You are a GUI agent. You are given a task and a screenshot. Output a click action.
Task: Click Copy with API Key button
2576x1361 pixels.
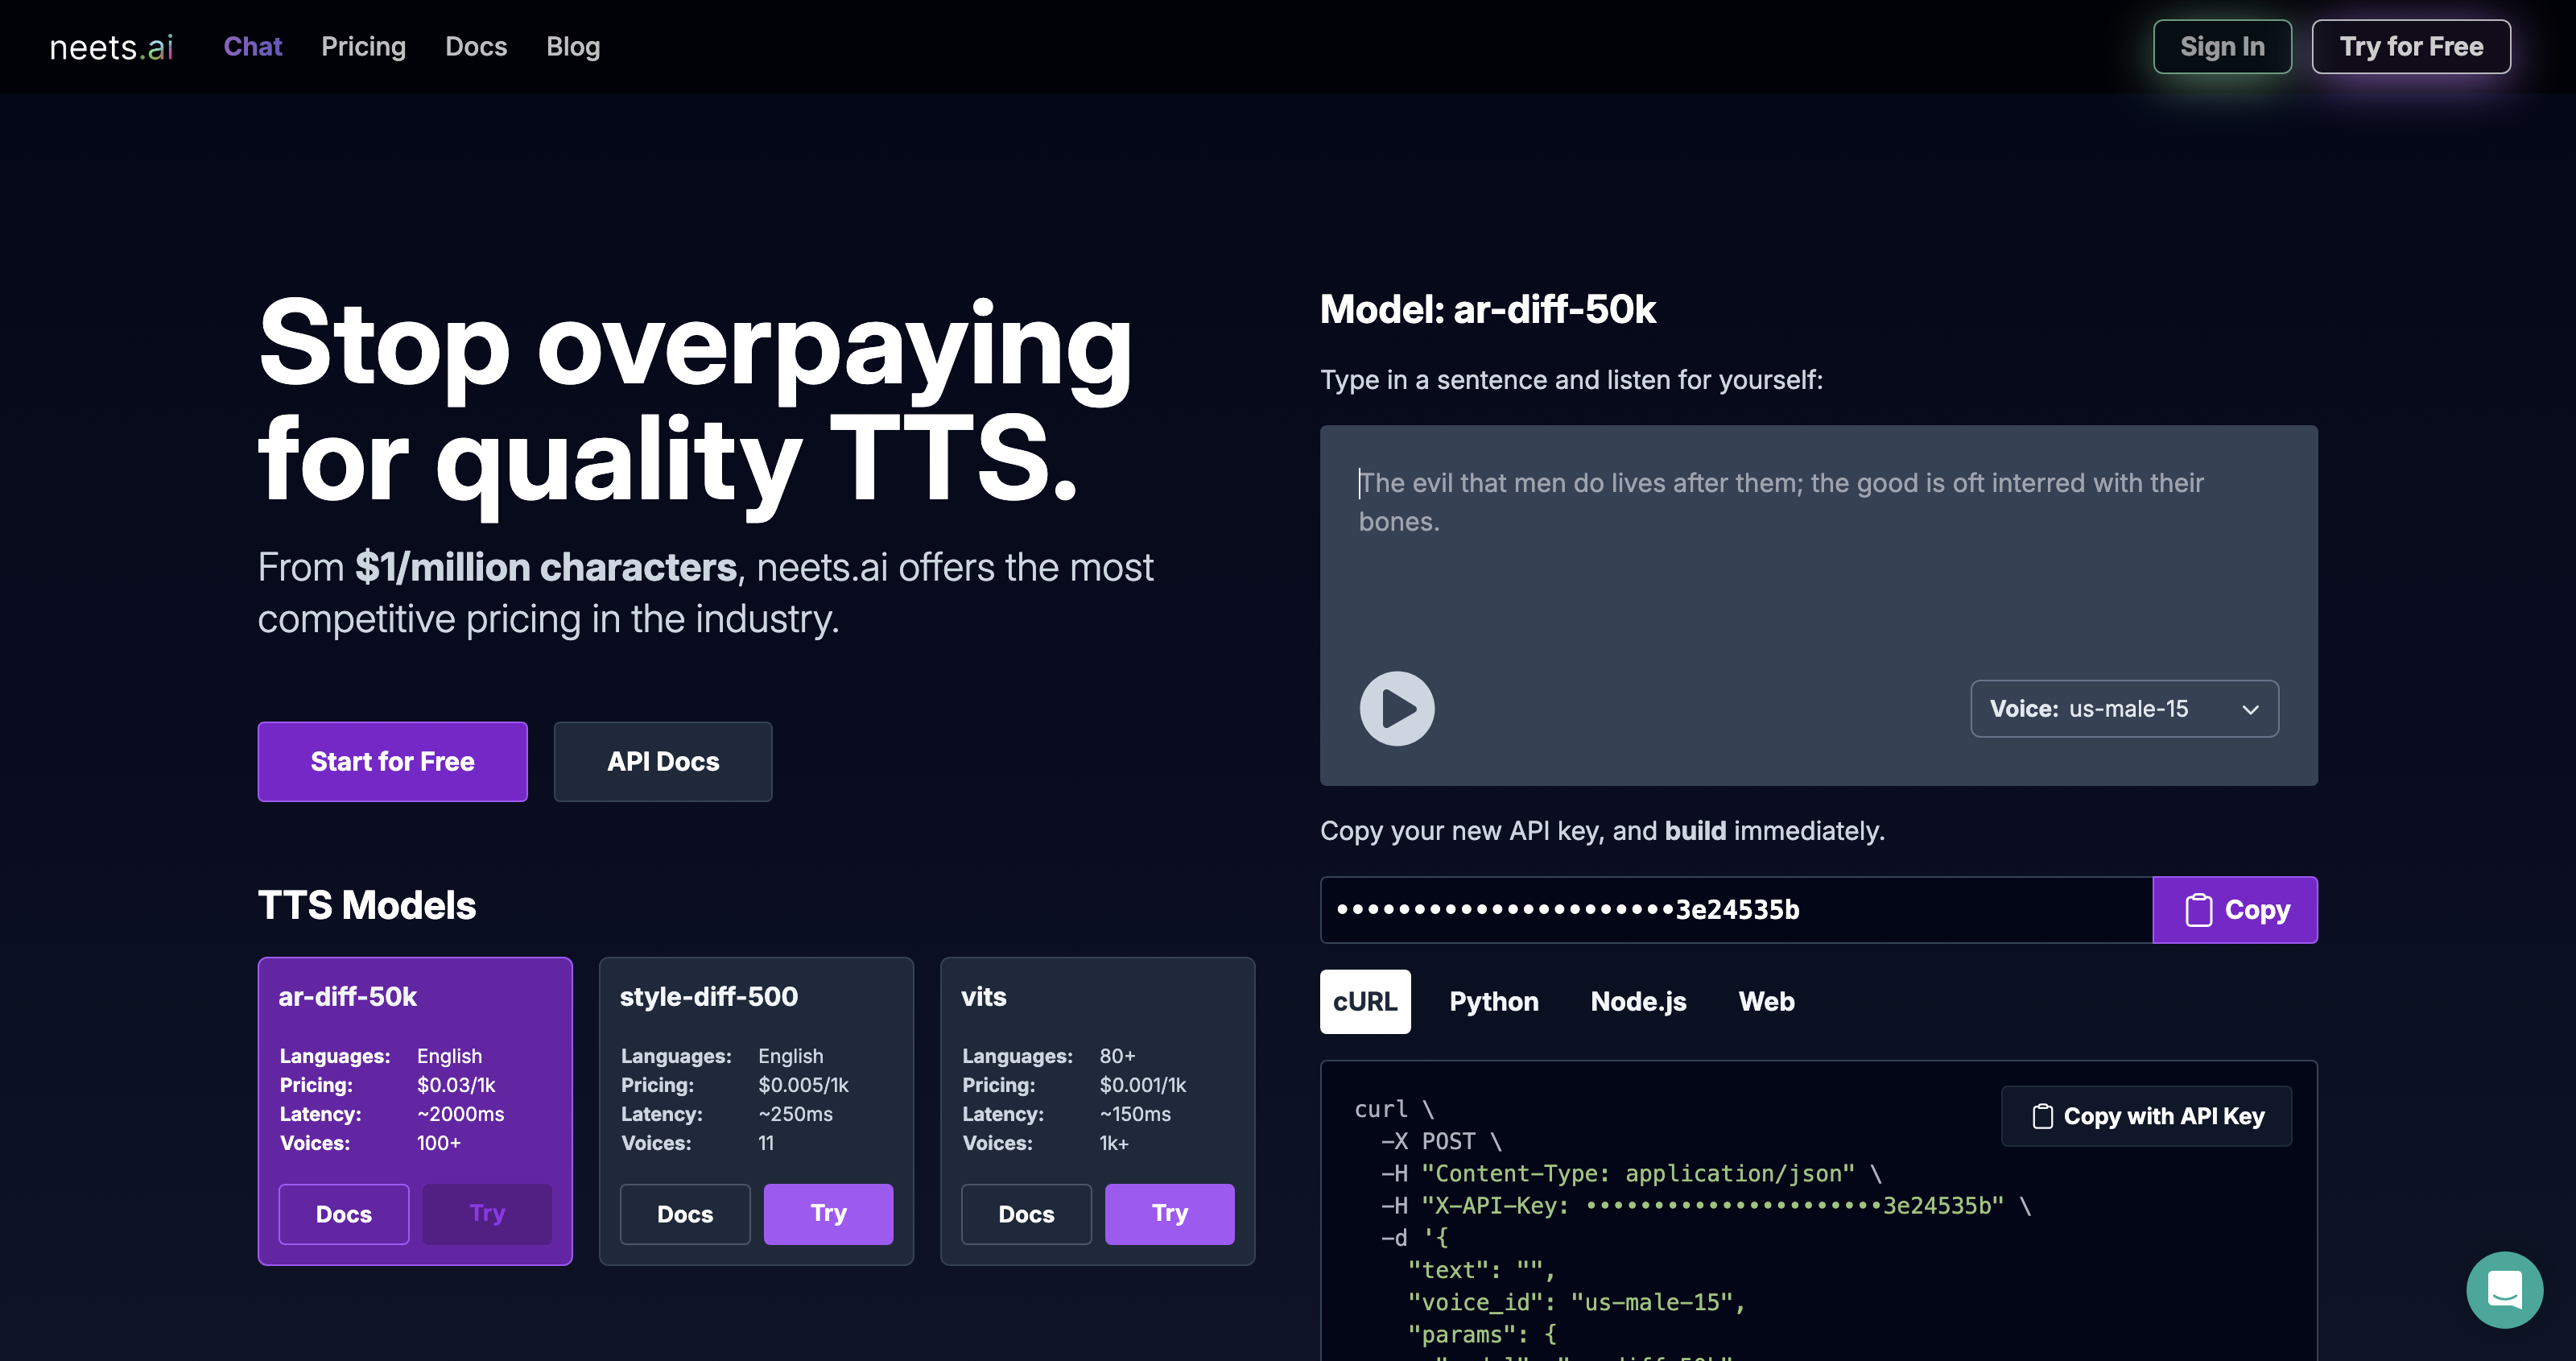click(x=2146, y=1116)
